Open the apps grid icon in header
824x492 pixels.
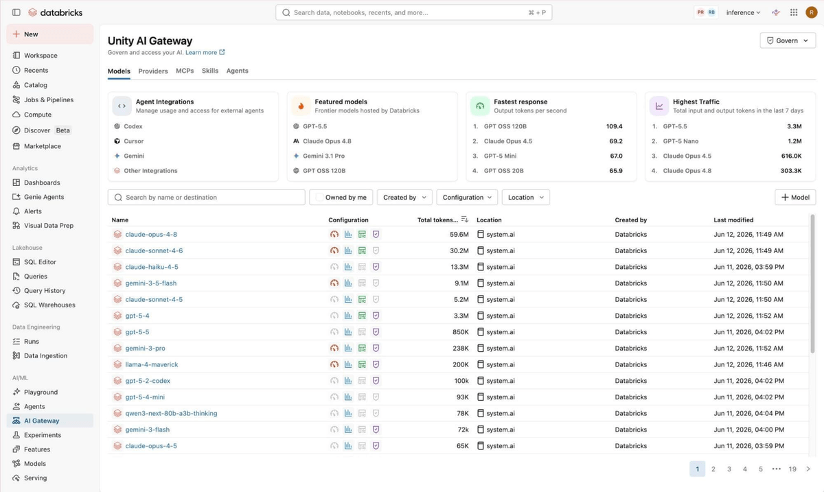tap(794, 12)
